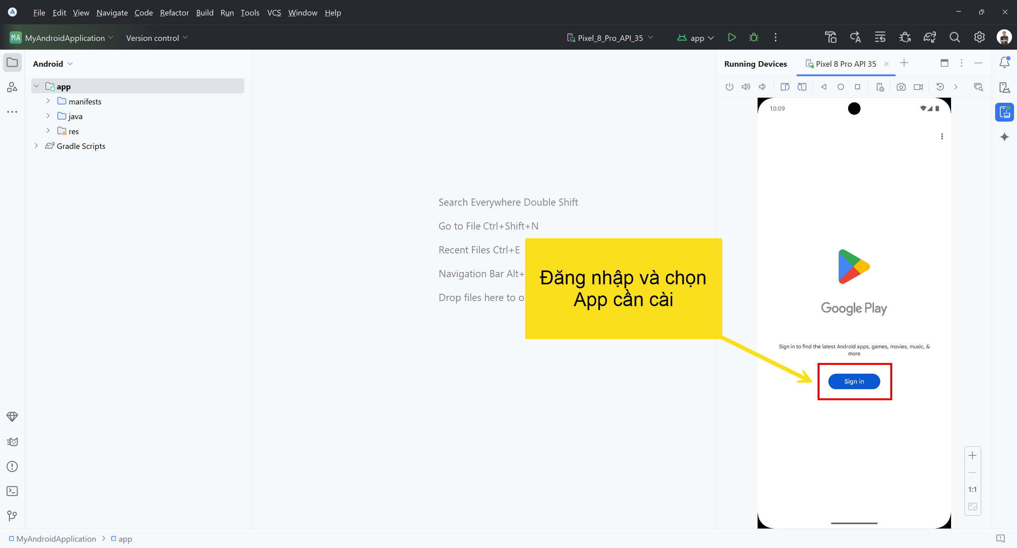1017x548 pixels.
Task: Show more emulator toolbar actions chevron
Action: pos(956,87)
